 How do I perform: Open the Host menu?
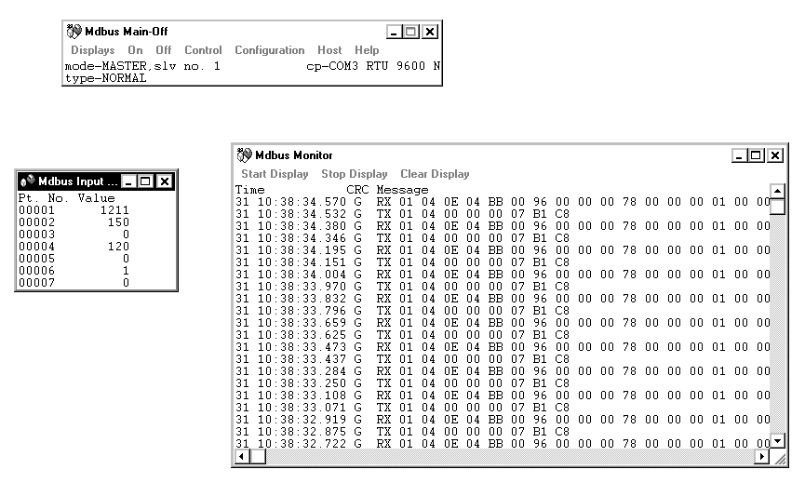click(x=329, y=50)
